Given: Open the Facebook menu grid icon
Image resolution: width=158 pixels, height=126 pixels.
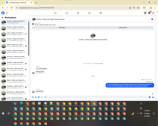Looking at the screenshot, I should click(x=145, y=13).
